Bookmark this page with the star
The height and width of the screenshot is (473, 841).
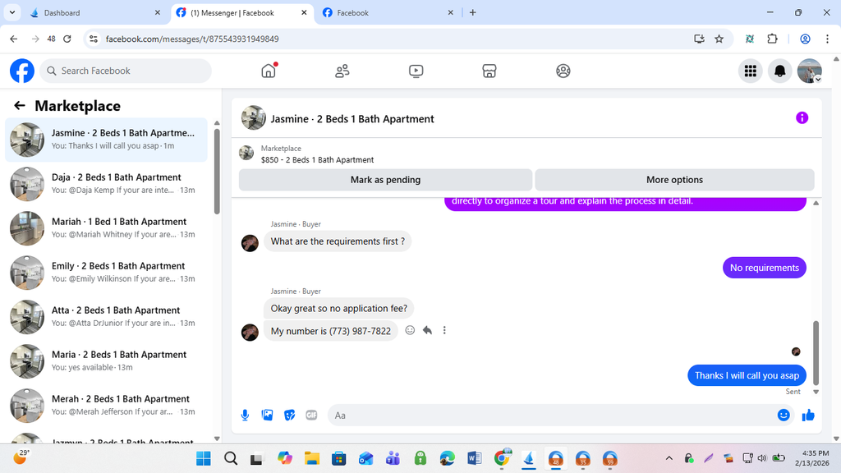pos(719,39)
